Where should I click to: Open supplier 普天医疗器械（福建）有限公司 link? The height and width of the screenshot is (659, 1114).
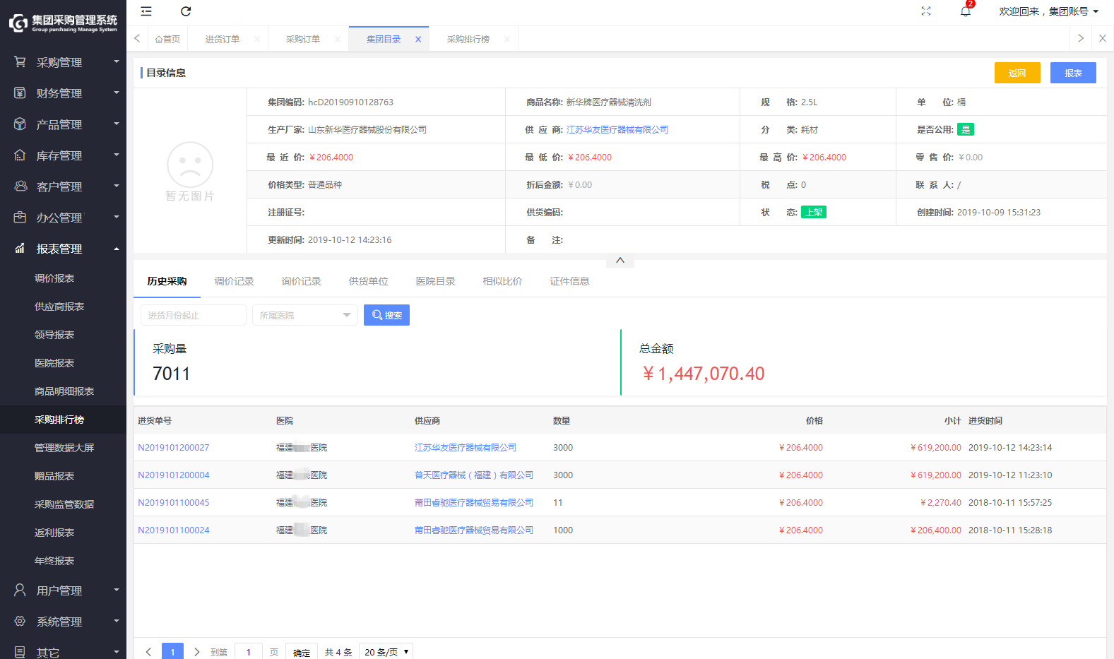coord(474,475)
